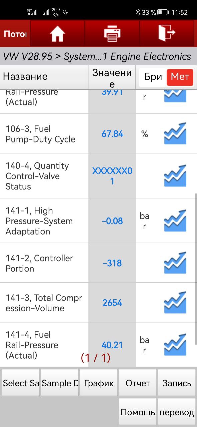This screenshot has height=427, width=197.
Task: Open the График button
Action: coord(99,383)
